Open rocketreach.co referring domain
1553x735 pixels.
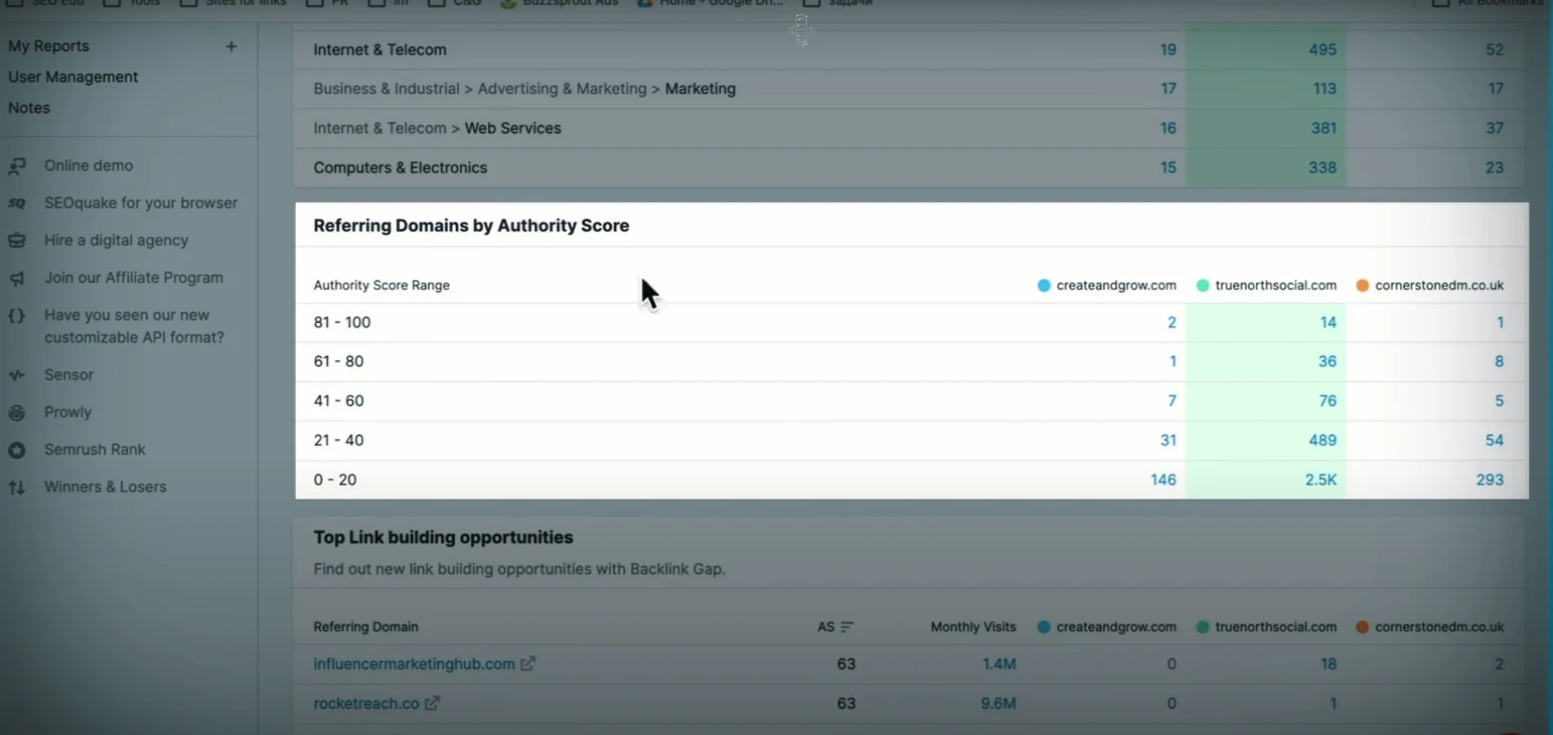coord(366,703)
